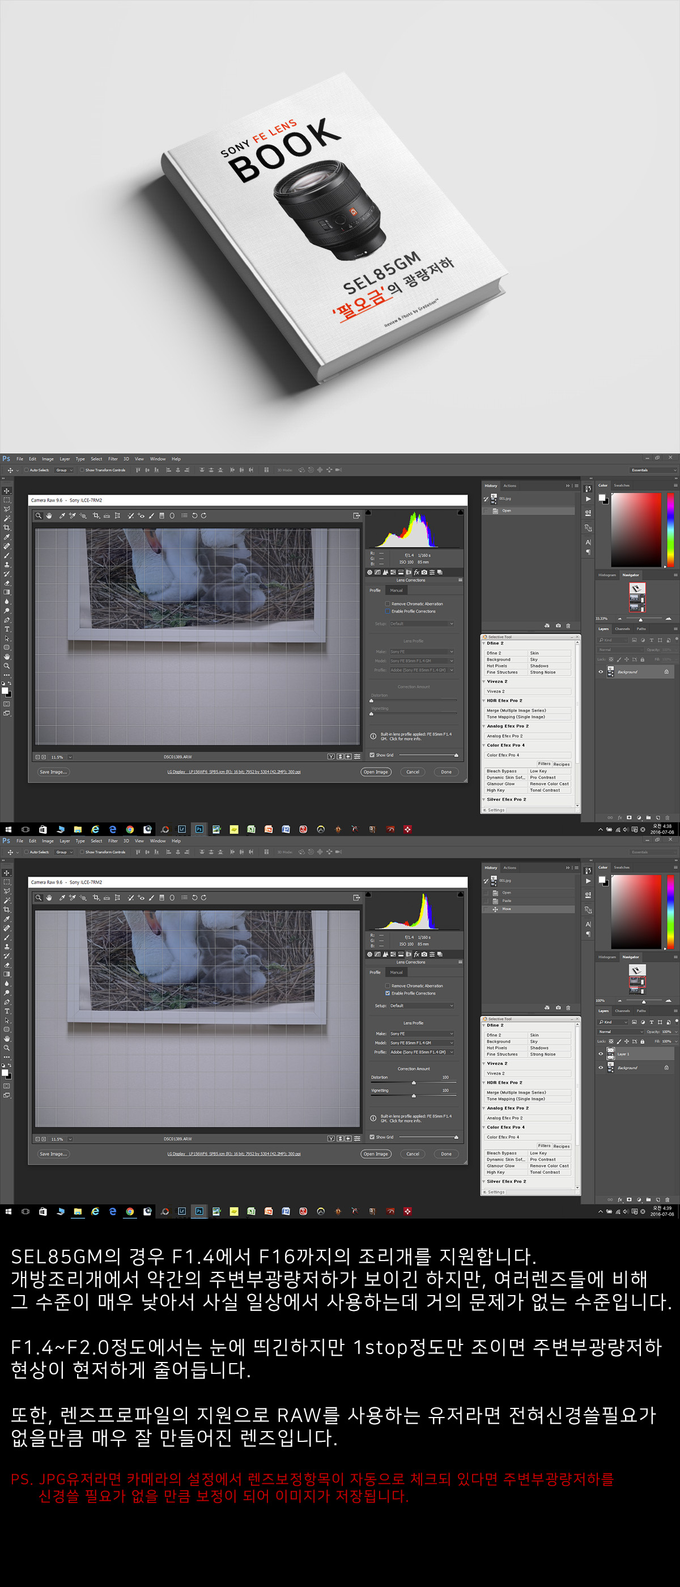
Task: Open Image menu in lower screenshot's menu bar
Action: coord(48,841)
